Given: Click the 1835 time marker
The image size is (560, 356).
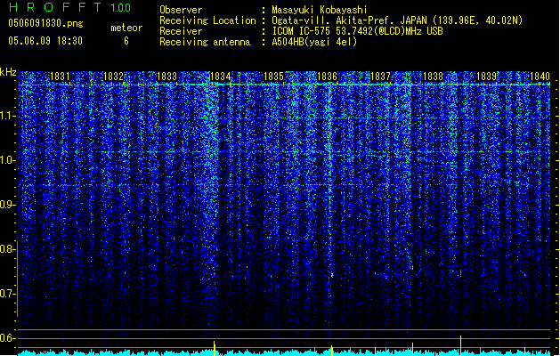Looking at the screenshot, I should pyautogui.click(x=273, y=77).
